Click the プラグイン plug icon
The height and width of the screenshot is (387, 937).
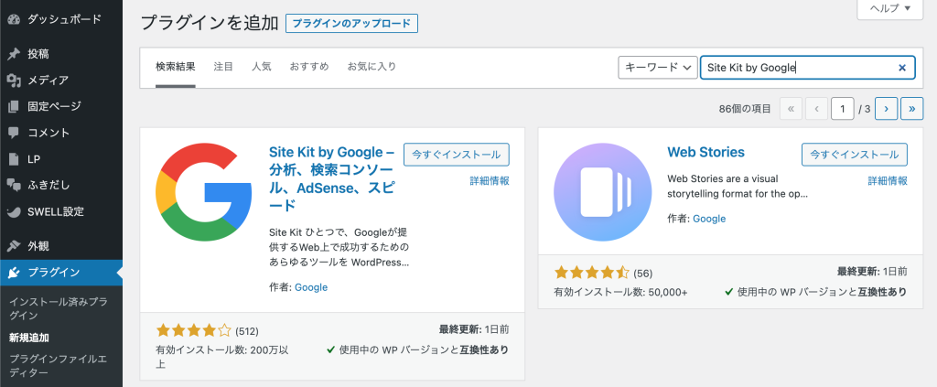15,273
